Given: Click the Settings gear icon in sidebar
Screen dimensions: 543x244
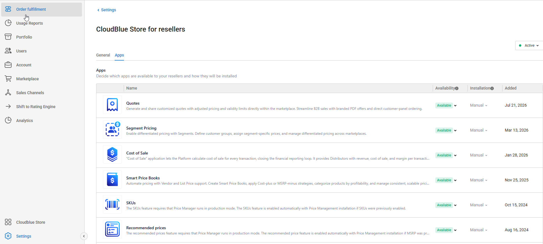Looking at the screenshot, I should tap(8, 236).
